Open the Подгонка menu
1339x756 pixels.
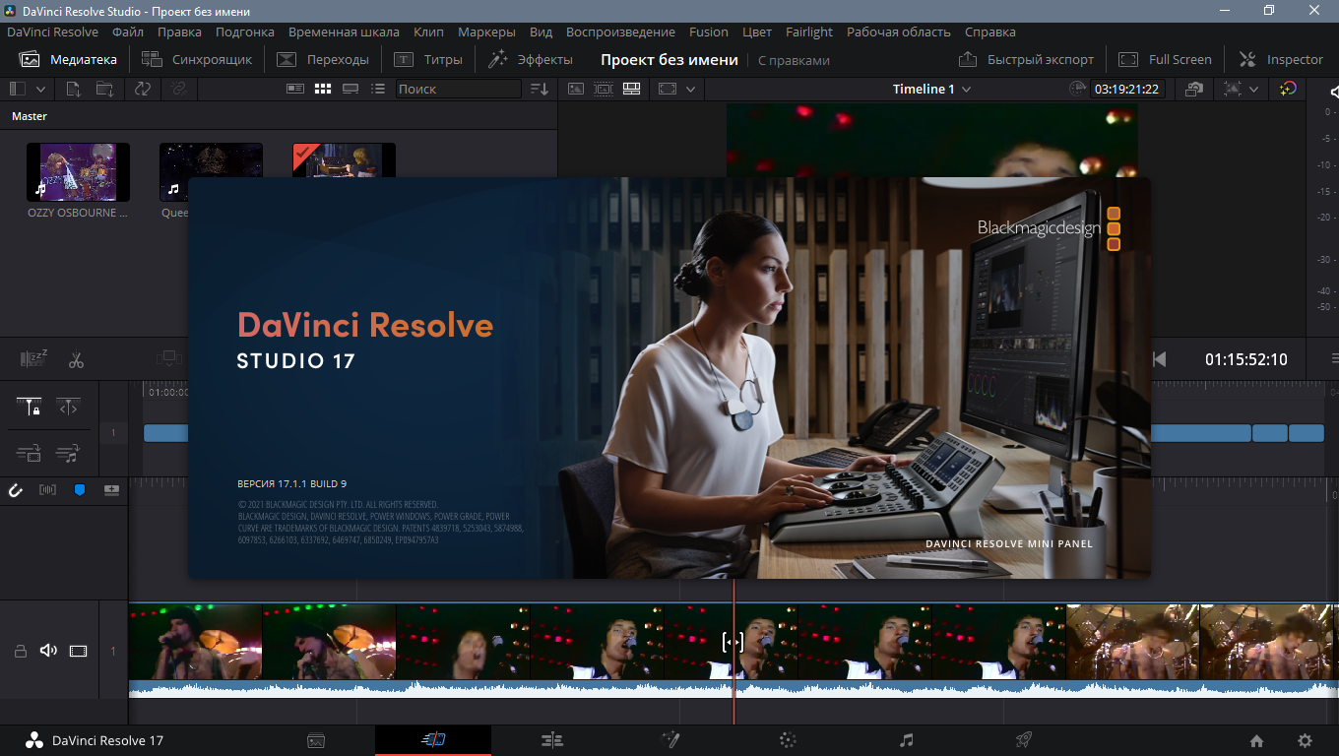tap(245, 31)
